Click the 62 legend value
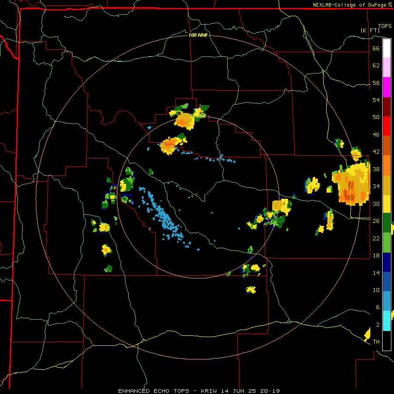 (x=376, y=66)
